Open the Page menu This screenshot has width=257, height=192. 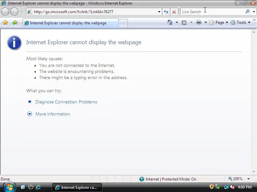[x=219, y=22]
